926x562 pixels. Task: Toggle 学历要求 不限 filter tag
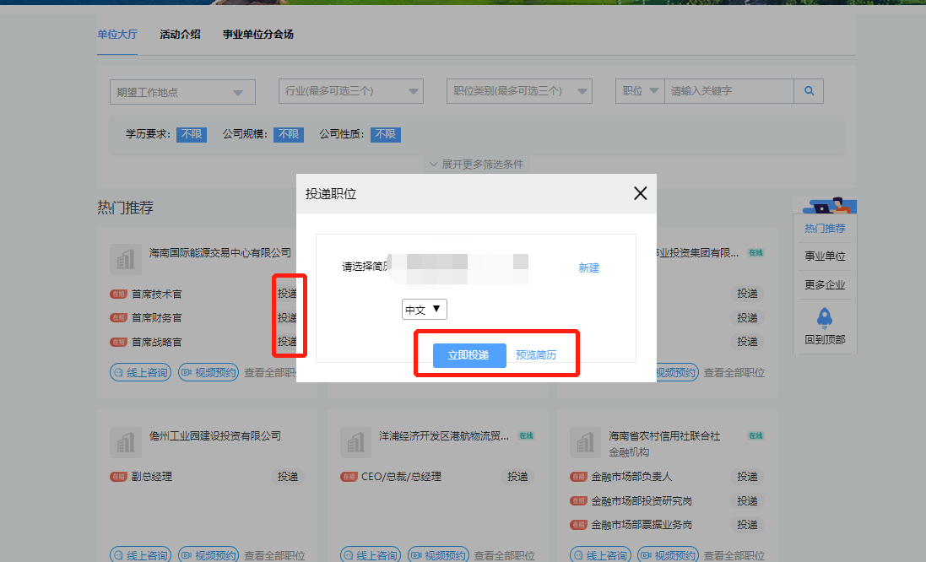point(191,134)
